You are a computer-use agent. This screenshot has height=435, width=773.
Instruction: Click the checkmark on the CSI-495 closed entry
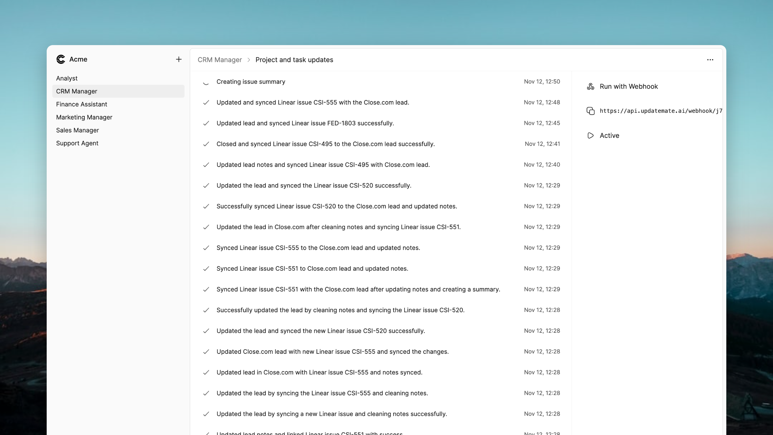[x=206, y=144]
